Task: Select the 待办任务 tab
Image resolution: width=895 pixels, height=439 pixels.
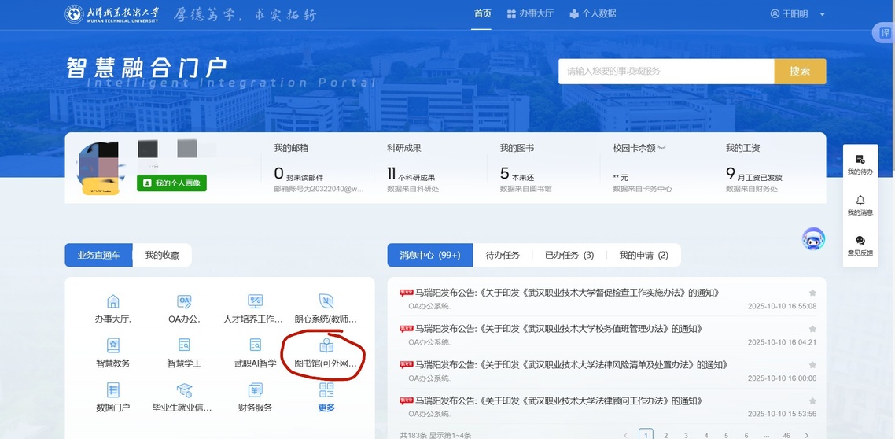Action: click(x=503, y=255)
